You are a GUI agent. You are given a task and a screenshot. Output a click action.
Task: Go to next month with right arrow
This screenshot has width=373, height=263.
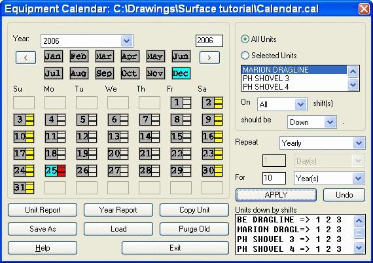point(209,58)
